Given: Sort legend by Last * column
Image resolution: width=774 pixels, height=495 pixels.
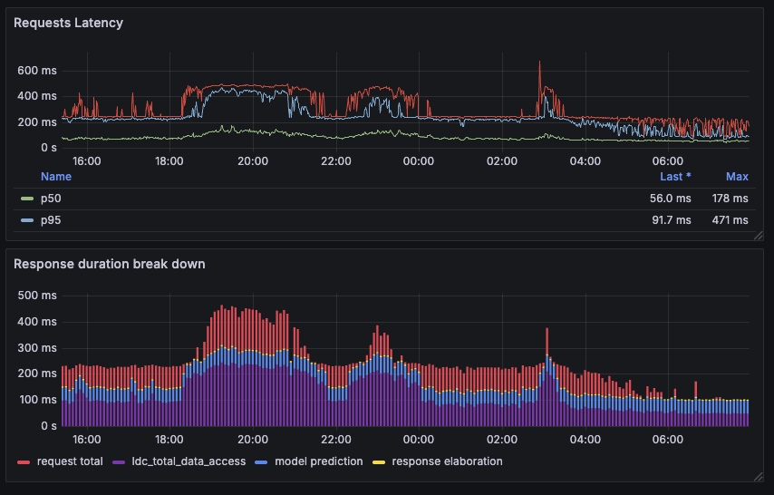Looking at the screenshot, I should point(675,177).
